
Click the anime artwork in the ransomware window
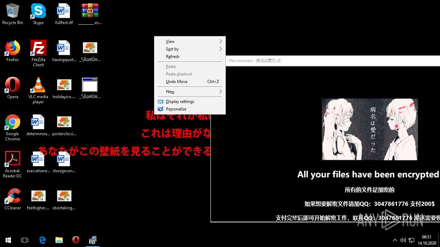pos(370,129)
